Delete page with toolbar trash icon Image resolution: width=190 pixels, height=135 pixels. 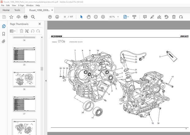[174, 17]
